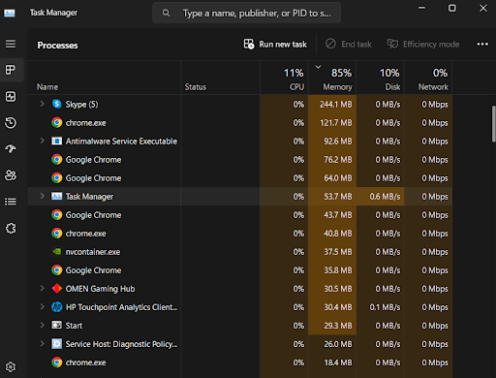496x378 pixels.
Task: Select the Processes sidebar icon
Action: pos(11,70)
